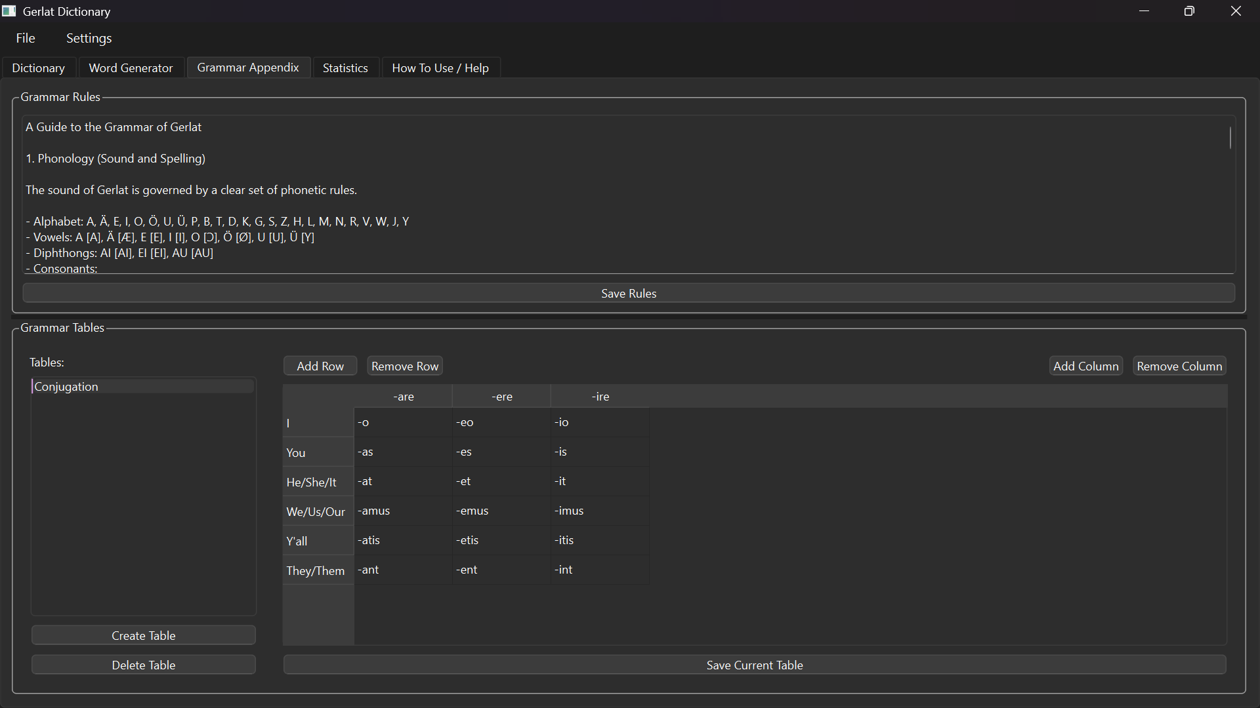
Task: Open the How To Use / Help tab
Action: [x=440, y=68]
